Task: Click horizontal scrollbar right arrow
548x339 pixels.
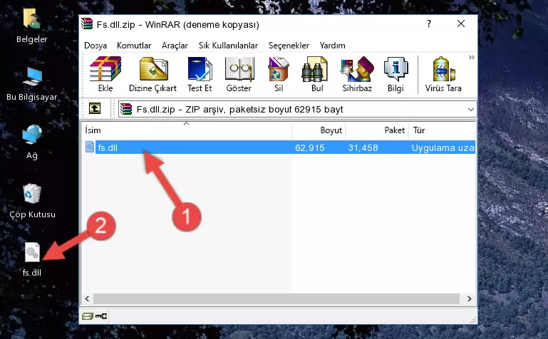Action: point(470,298)
